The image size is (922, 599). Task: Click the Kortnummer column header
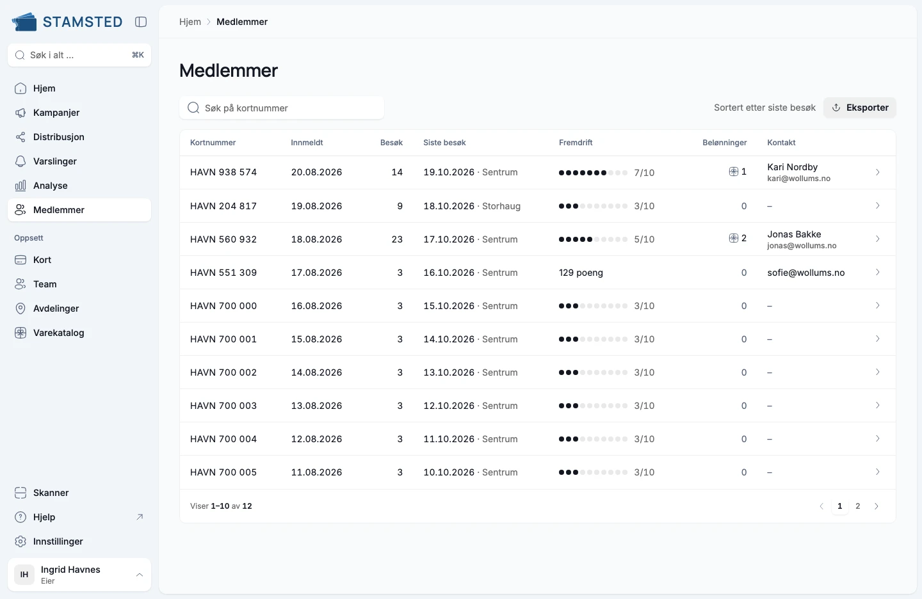tap(213, 143)
